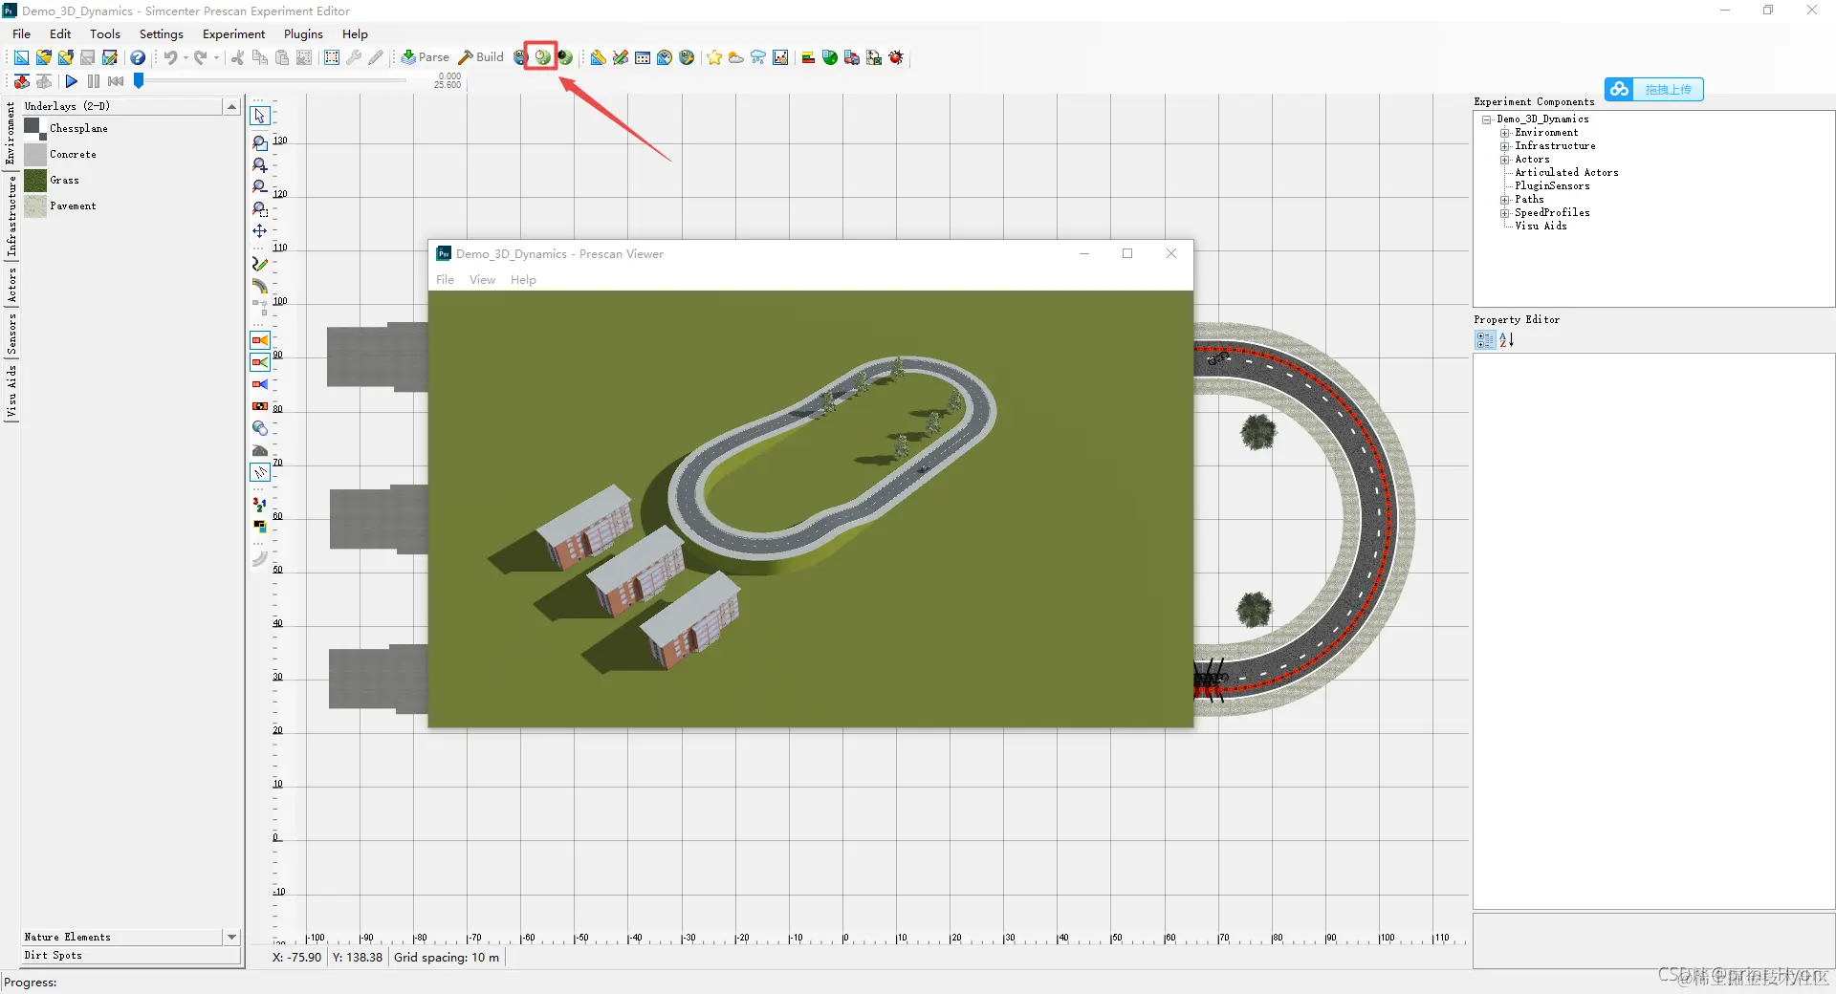Click the Paste clipboard icon
The width and height of the screenshot is (1836, 994).
tap(281, 57)
